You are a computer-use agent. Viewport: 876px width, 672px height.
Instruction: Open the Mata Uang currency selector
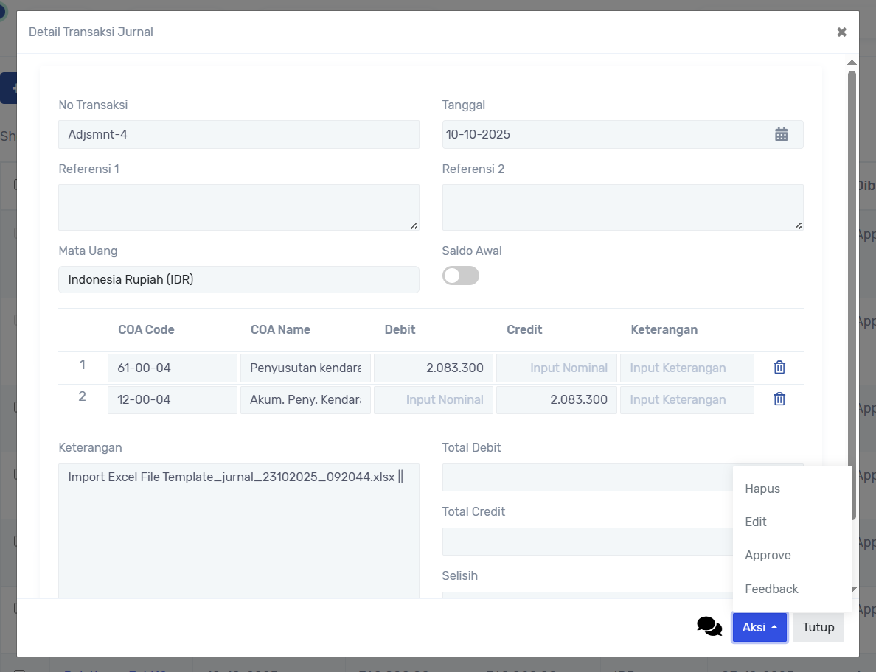(238, 279)
